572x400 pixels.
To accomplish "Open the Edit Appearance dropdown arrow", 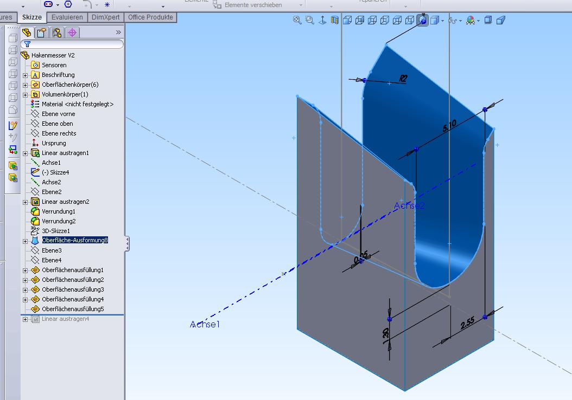I will click(x=478, y=21).
